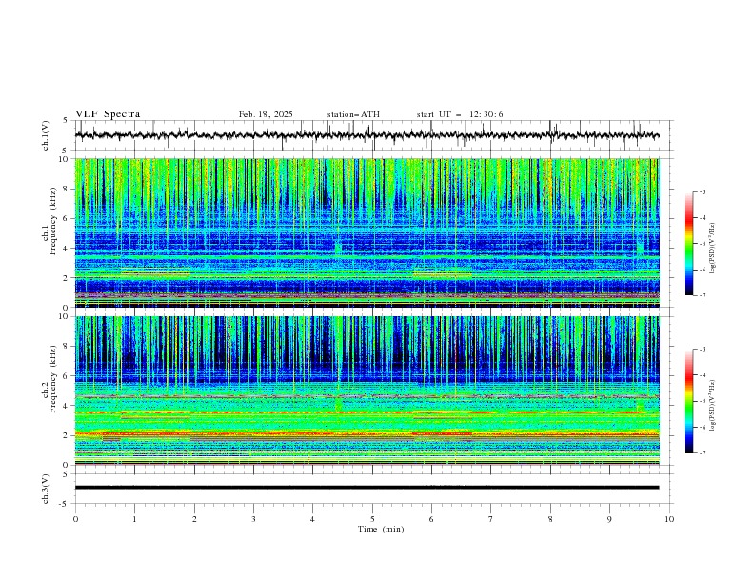Image resolution: width=754 pixels, height=583 pixels.
Task: Click the "4" kHz tick on ch.1 axis
Action: click(x=68, y=249)
